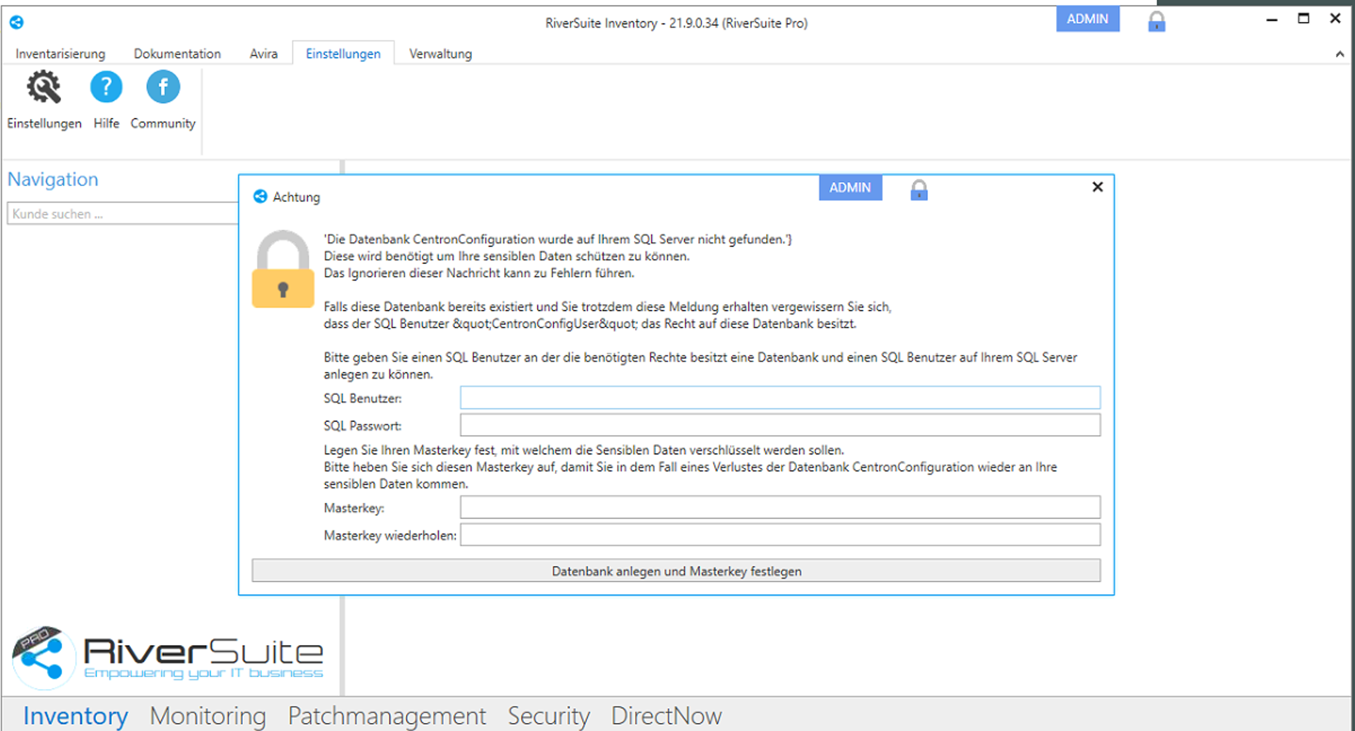Switch to the Monitoring module
Screen dimensions: 1355x731
pyautogui.click(x=208, y=716)
